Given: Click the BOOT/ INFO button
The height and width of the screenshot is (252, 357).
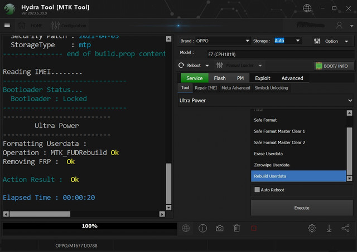Looking at the screenshot, I should (334, 66).
